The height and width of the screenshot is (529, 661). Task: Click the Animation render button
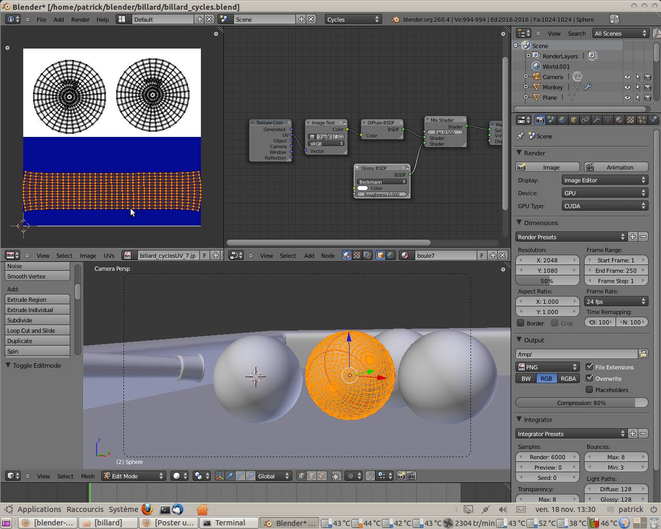(x=616, y=167)
